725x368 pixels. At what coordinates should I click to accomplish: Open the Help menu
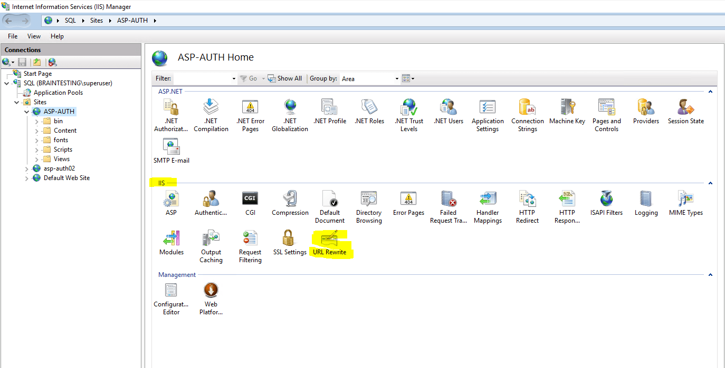[x=57, y=36]
